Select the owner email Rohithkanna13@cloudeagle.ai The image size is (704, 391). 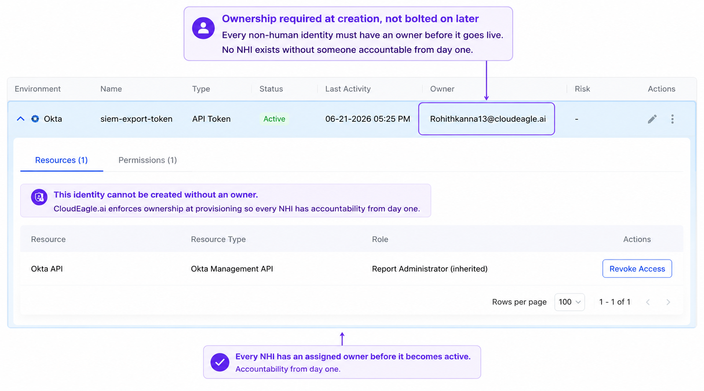coord(488,119)
